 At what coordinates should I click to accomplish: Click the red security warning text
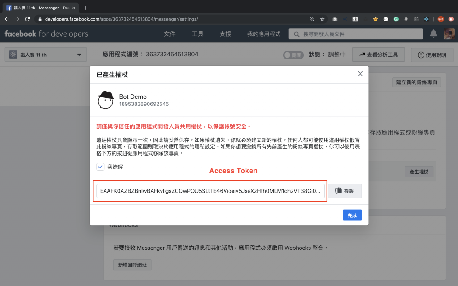174,126
